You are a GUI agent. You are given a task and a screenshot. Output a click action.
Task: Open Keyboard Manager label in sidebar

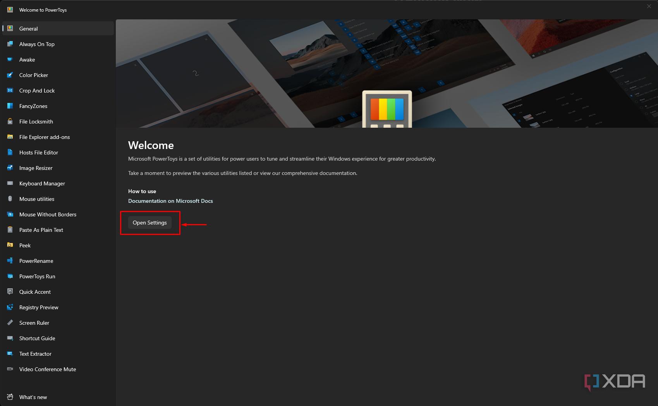tap(42, 183)
